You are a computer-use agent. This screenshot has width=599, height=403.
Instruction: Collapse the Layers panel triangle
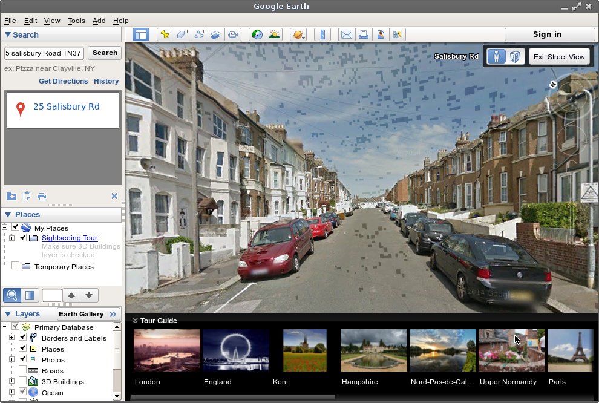click(x=8, y=314)
